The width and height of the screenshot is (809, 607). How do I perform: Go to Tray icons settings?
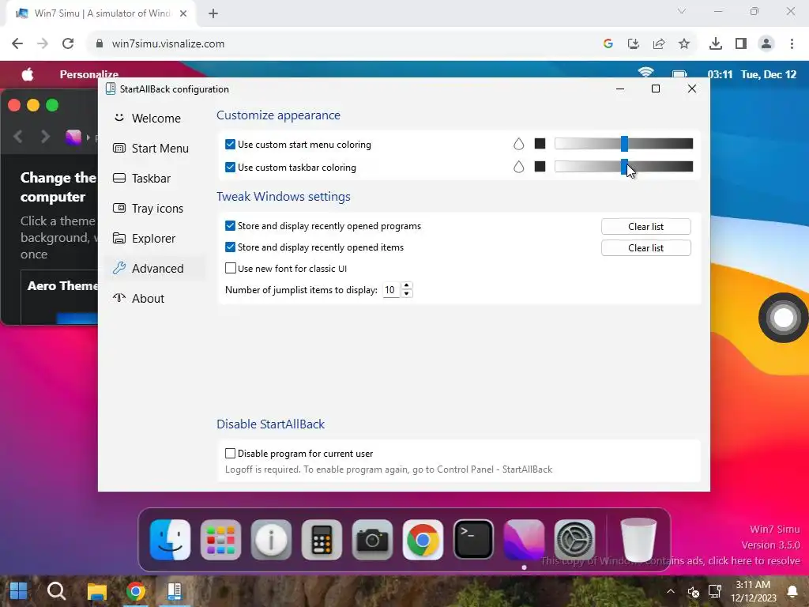tap(148, 208)
